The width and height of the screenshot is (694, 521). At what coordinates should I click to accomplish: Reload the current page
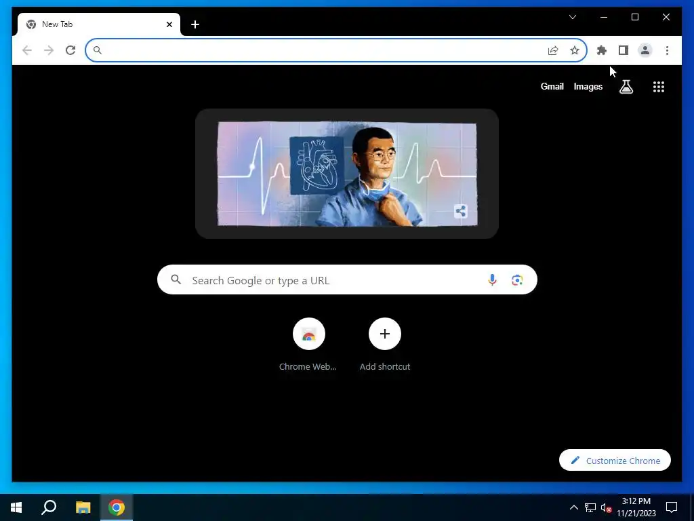[70, 50]
